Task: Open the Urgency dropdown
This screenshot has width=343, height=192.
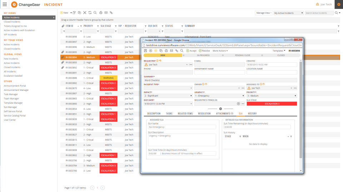Action: [219, 96]
